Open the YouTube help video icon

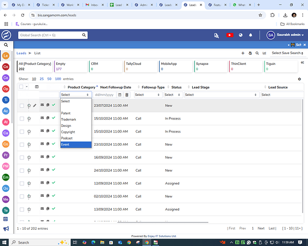[x=230, y=35]
